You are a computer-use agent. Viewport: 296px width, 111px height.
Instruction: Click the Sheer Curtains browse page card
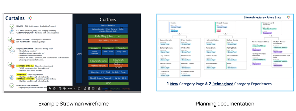(x=190, y=42)
